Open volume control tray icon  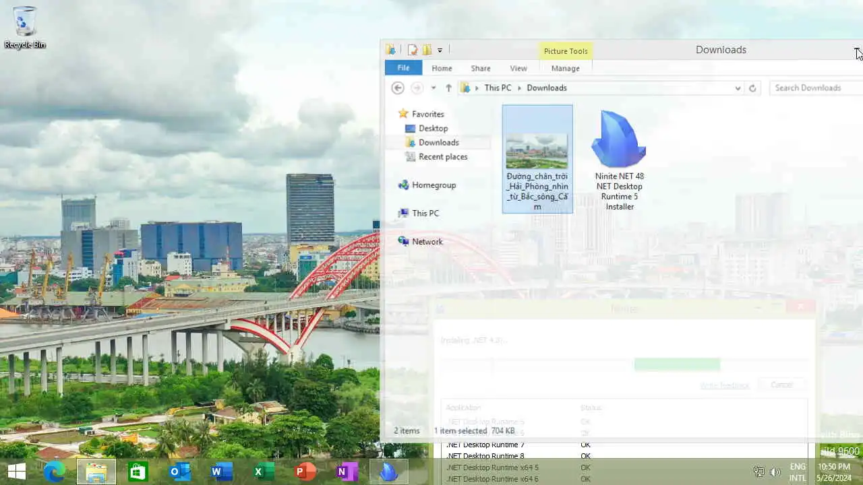click(775, 472)
